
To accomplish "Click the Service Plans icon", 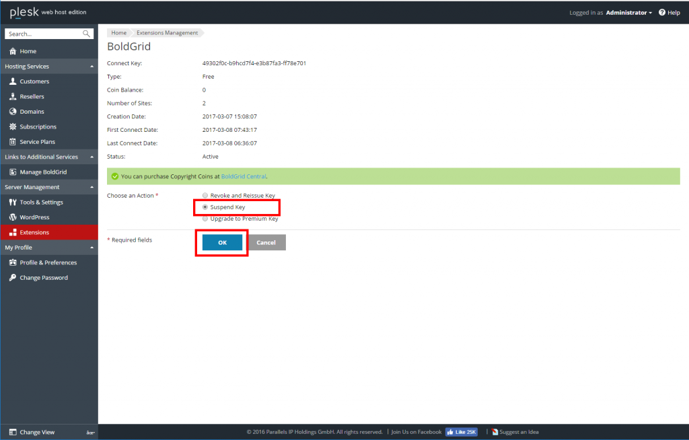I will click(13, 141).
